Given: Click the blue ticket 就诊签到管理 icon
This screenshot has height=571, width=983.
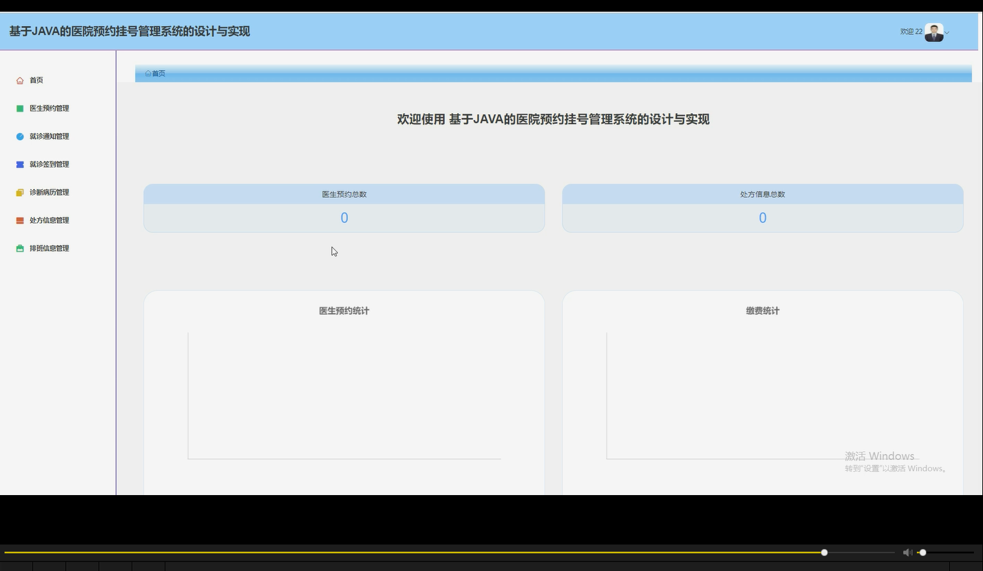Looking at the screenshot, I should coord(20,164).
